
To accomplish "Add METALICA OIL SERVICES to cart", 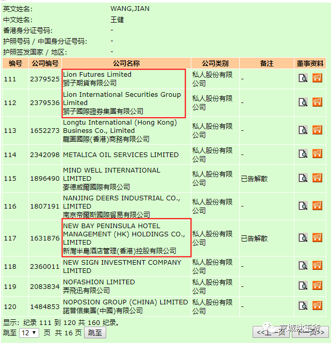I will coord(317,154).
